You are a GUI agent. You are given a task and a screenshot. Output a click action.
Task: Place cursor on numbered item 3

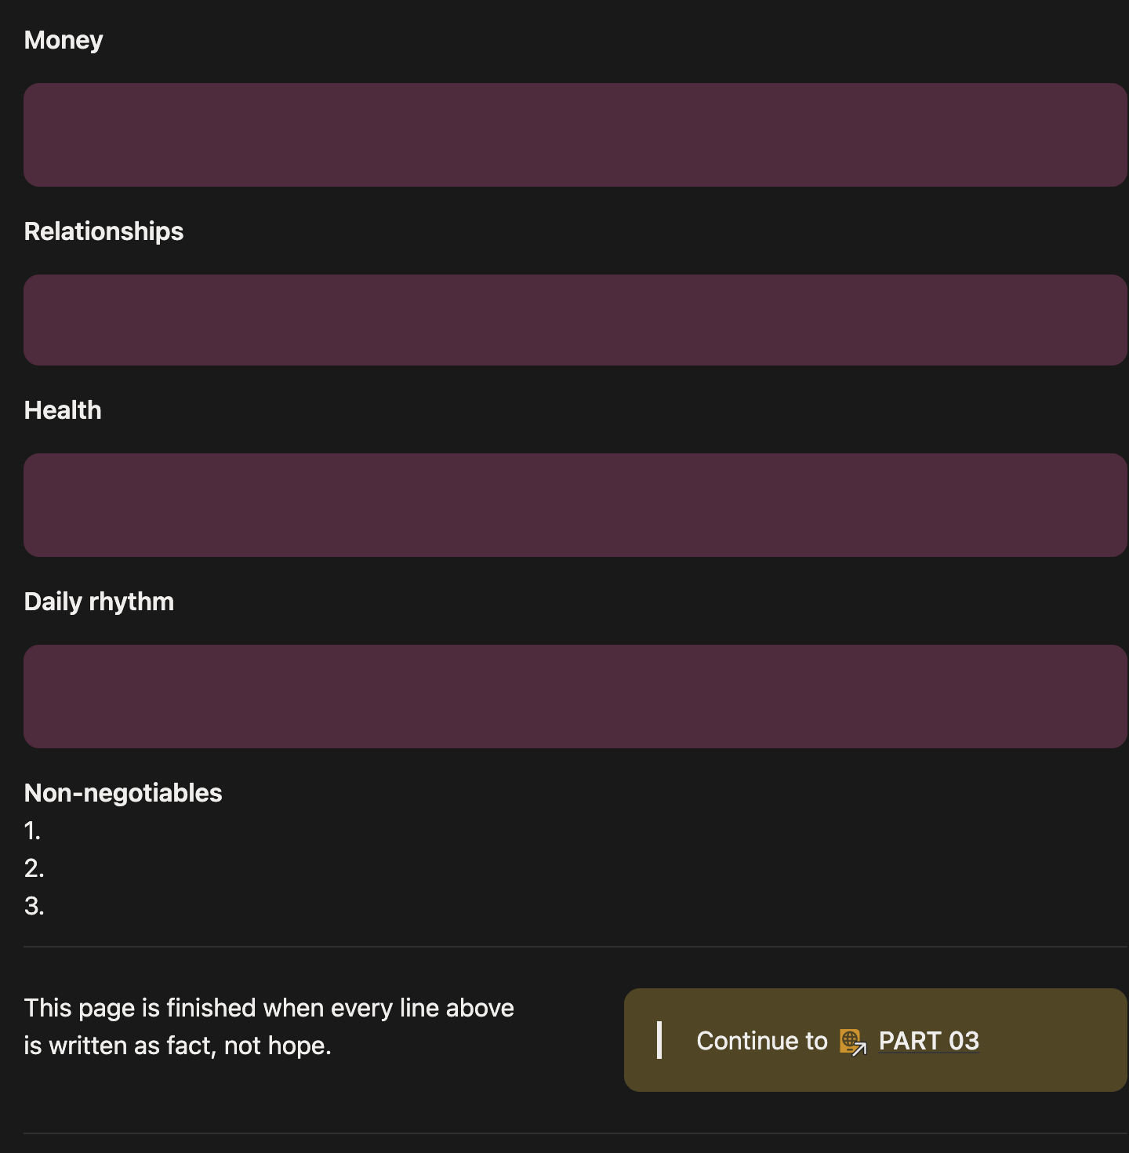tap(34, 906)
